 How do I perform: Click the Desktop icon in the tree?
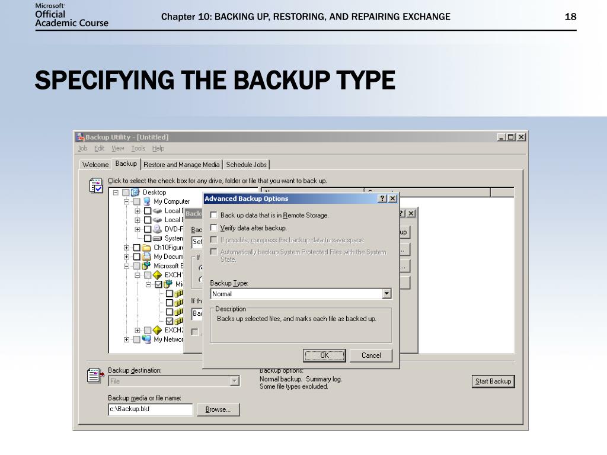click(135, 193)
